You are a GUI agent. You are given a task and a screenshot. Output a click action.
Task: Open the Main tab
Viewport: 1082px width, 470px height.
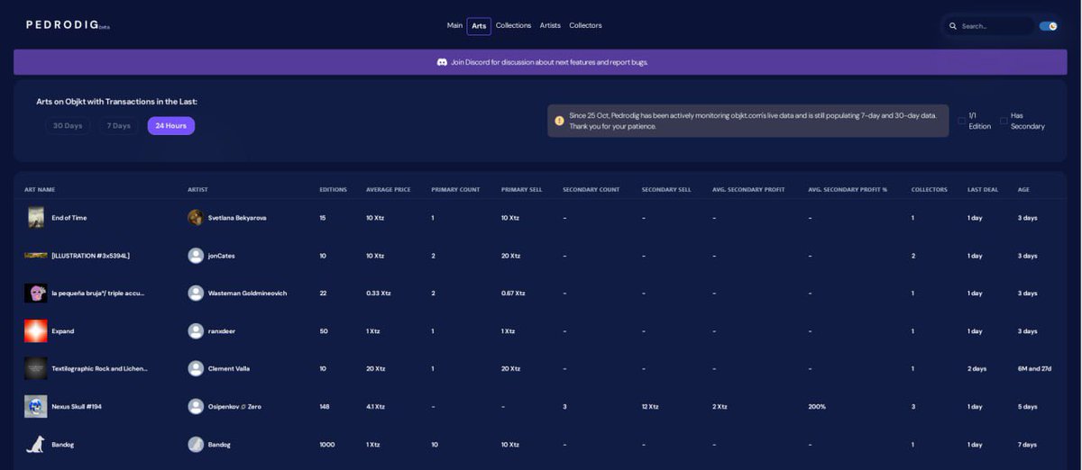[x=454, y=25]
